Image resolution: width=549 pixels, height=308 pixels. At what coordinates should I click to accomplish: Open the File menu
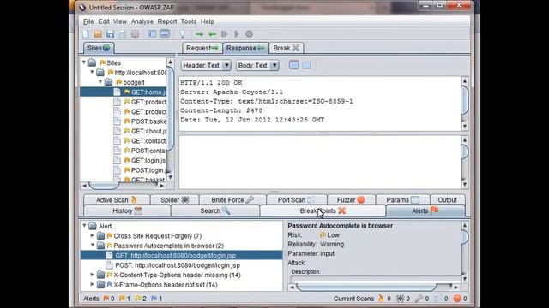[88, 21]
